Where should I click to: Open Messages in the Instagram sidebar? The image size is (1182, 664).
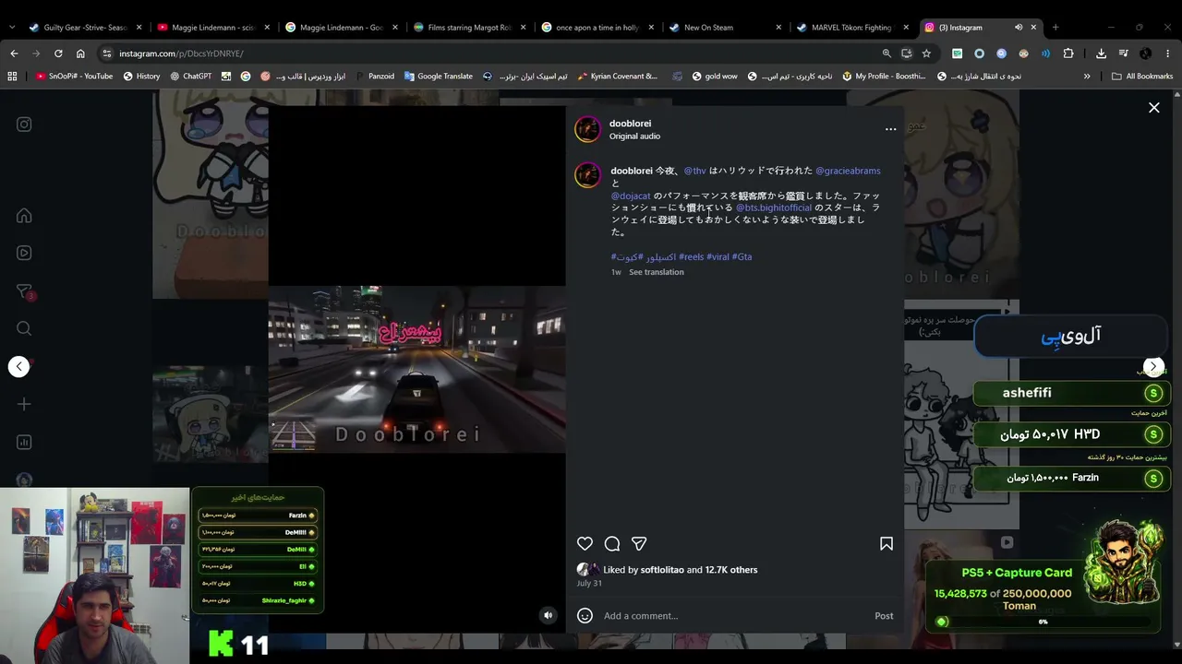pos(25,291)
